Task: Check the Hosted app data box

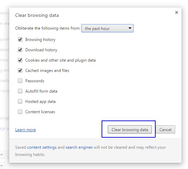Action: click(x=20, y=102)
